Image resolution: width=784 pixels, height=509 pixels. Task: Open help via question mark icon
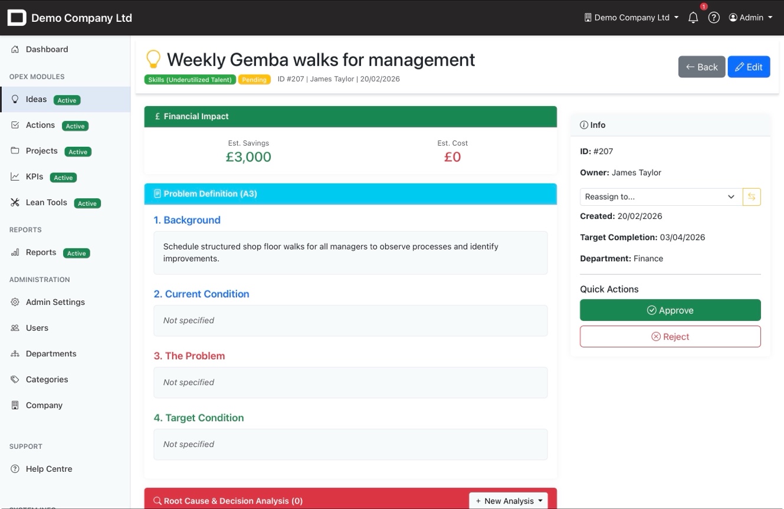(714, 18)
